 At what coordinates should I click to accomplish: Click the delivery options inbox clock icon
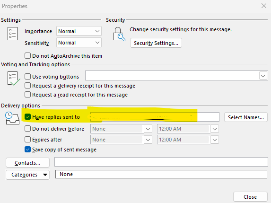(12, 118)
